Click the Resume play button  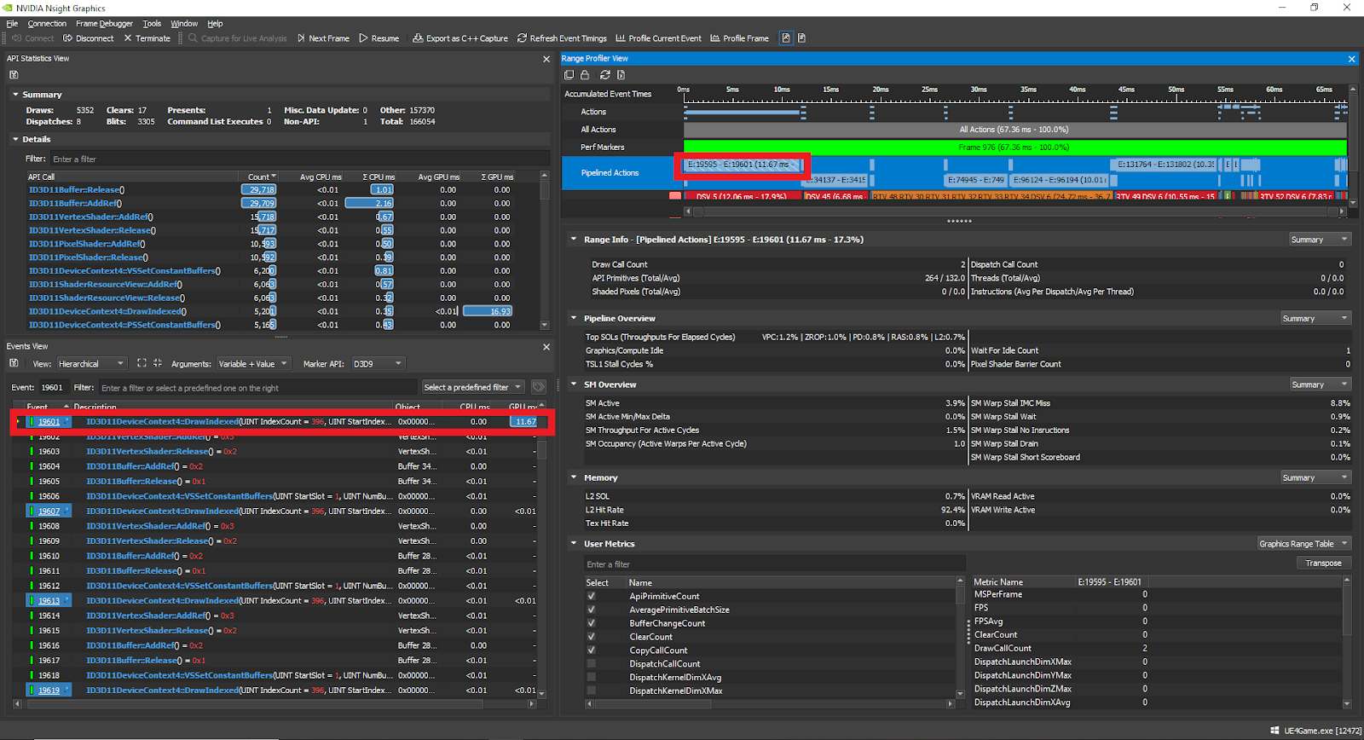coord(379,38)
